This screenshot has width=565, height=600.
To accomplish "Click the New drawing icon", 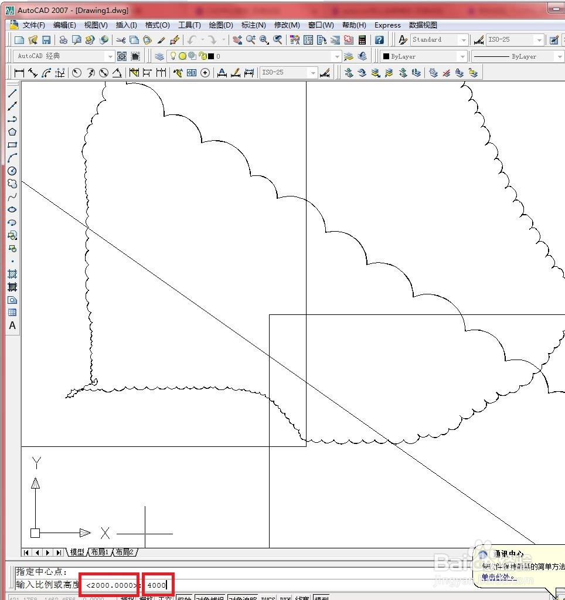I will (19, 40).
